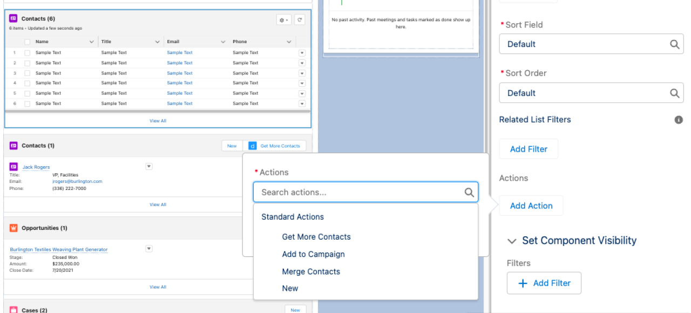
Task: Click the contact icon beside Jack Rogers
Action: [13, 167]
